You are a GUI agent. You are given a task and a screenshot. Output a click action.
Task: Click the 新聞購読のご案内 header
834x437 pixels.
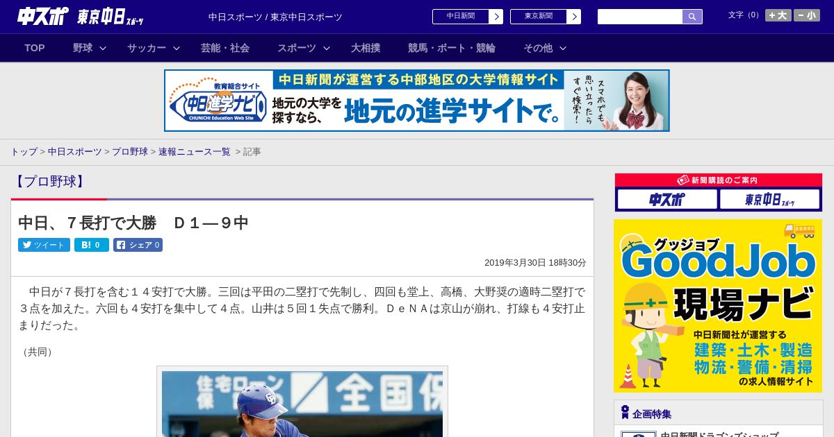point(718,180)
